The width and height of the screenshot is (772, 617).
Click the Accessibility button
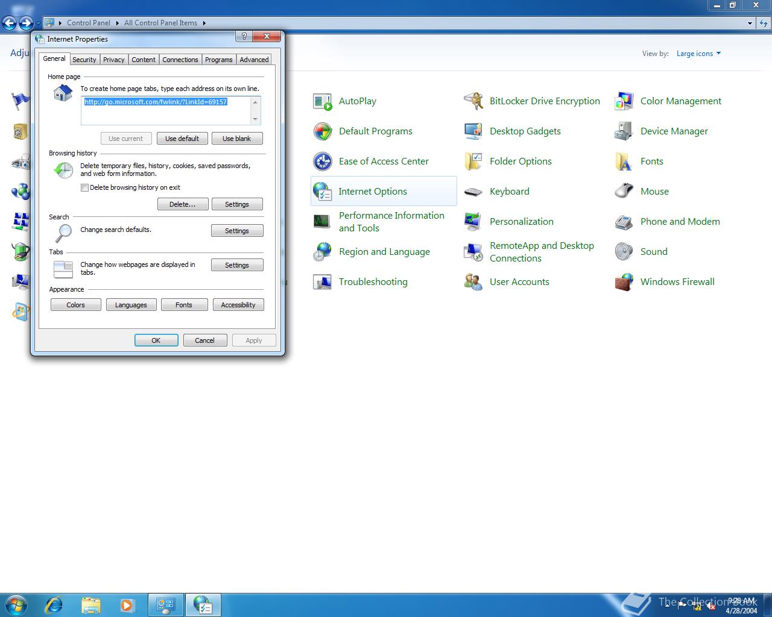point(238,305)
